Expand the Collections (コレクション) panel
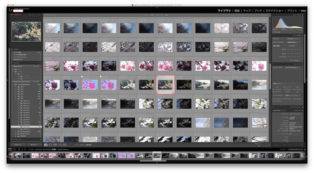 [x=12, y=139]
